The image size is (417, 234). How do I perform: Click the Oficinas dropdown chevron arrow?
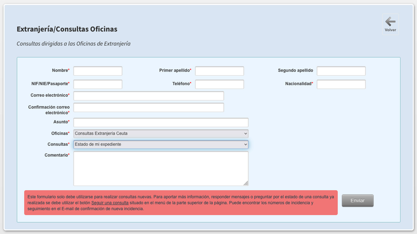pos(245,133)
